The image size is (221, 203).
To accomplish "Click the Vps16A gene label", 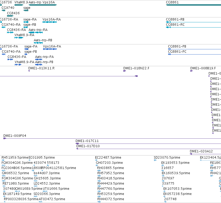I will coord(49,2).
